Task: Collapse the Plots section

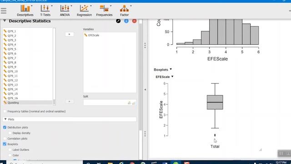Action: [x=5, y=119]
